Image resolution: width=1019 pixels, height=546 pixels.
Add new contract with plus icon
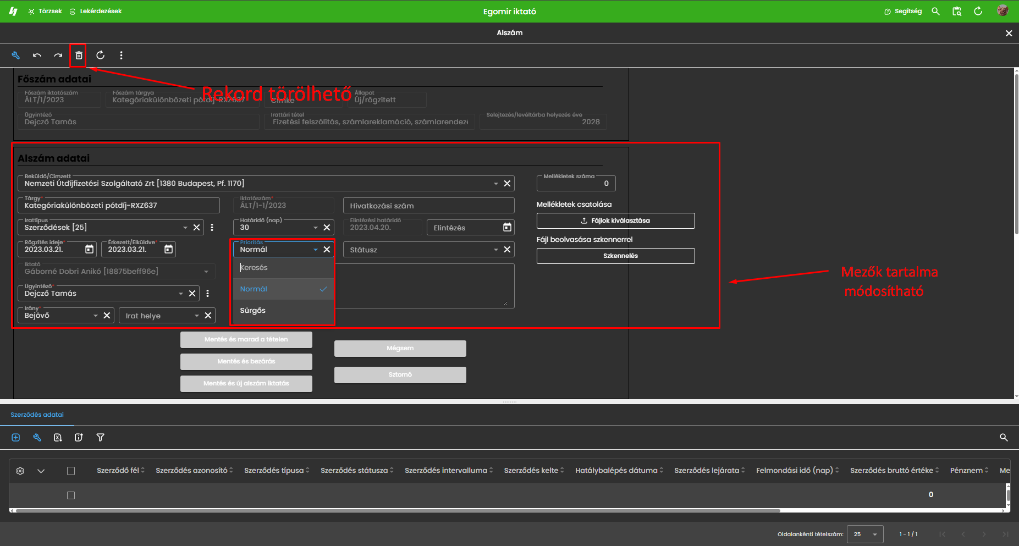pos(16,438)
